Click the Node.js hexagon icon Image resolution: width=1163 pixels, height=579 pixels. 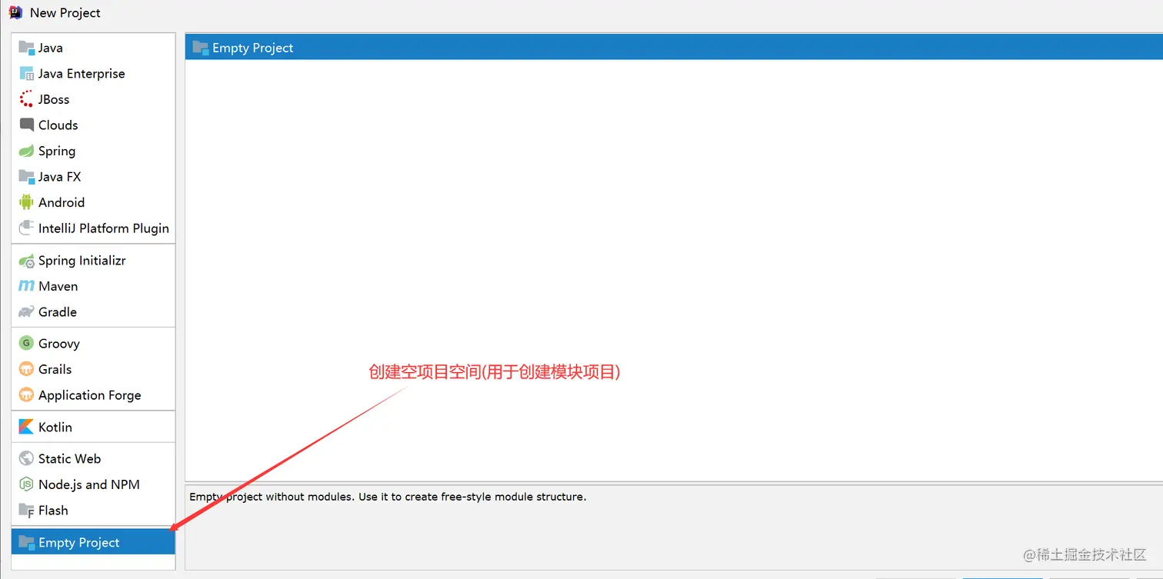(27, 484)
